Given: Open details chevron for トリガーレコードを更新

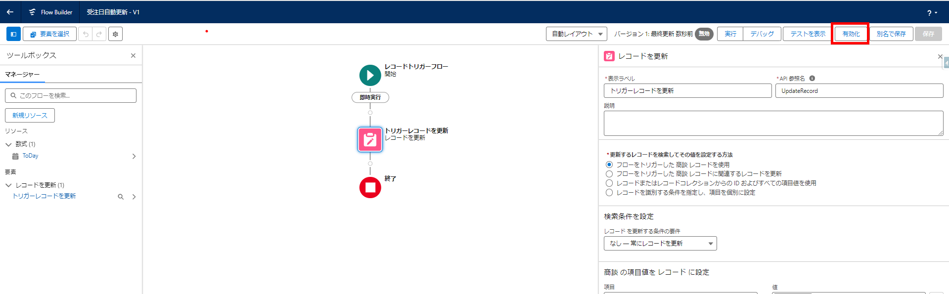Looking at the screenshot, I should (x=134, y=197).
